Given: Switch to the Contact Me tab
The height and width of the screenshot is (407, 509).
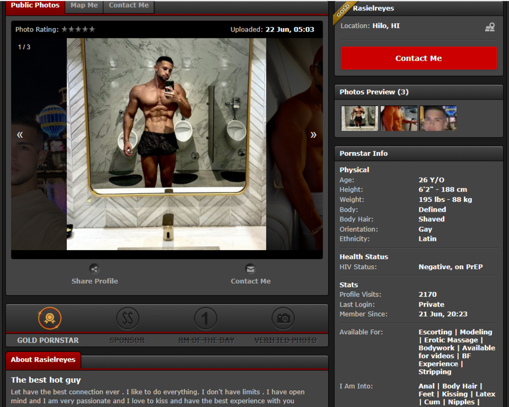Looking at the screenshot, I should 129,5.
